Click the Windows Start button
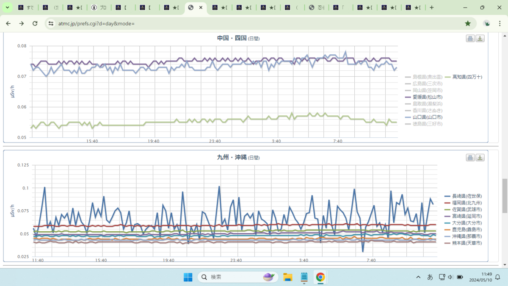The width and height of the screenshot is (508, 286). pyautogui.click(x=188, y=277)
